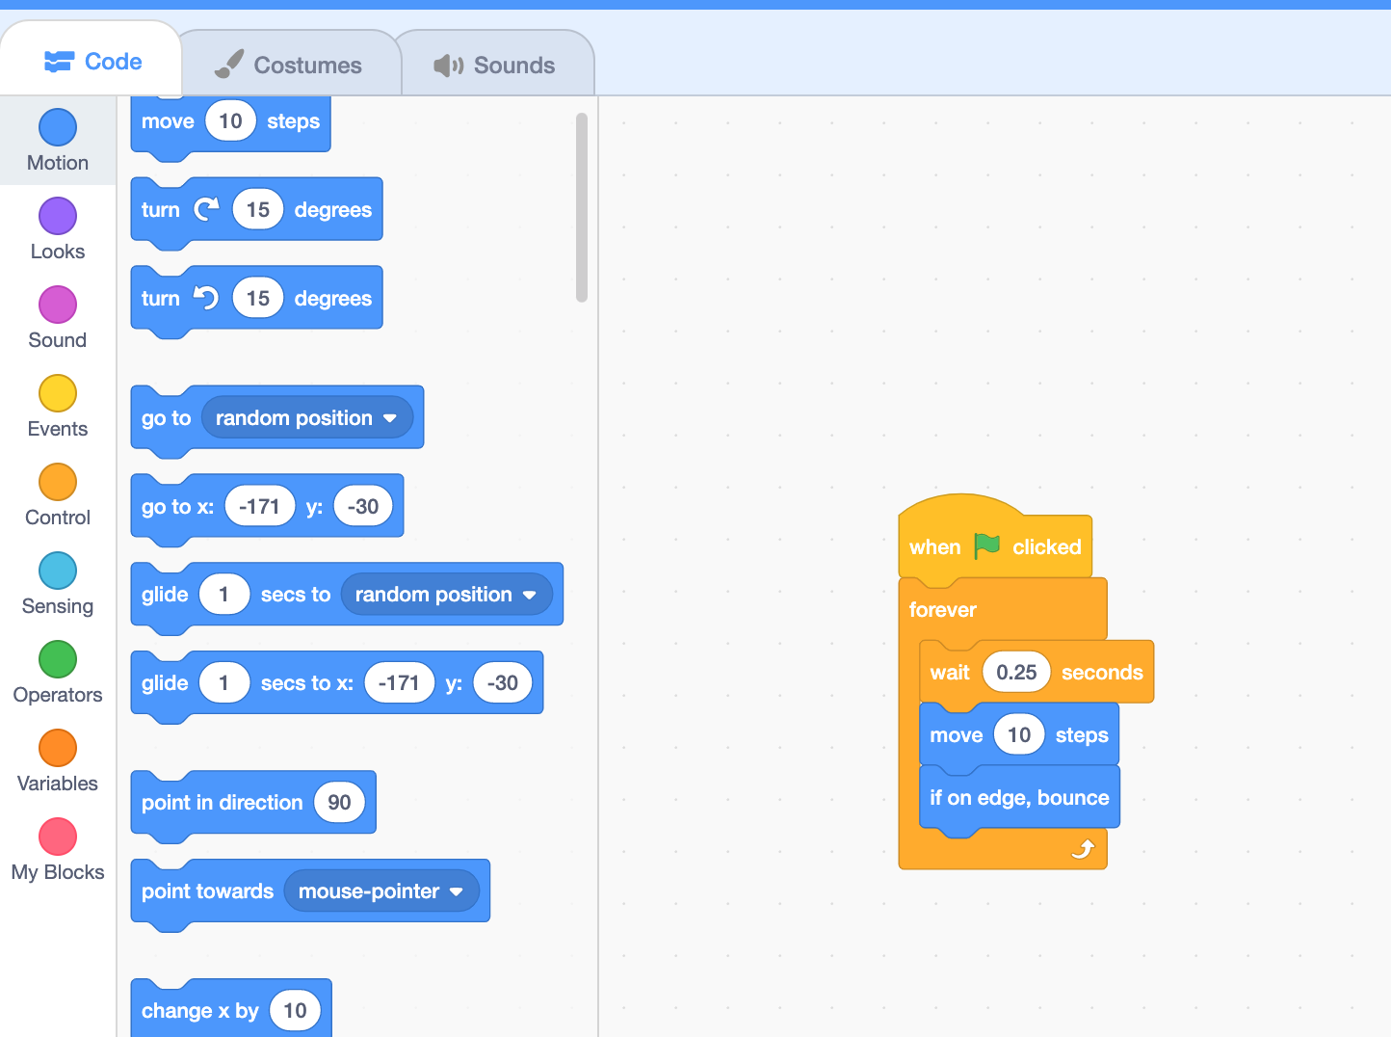Click the palette 'change x by' block

pyautogui.click(x=231, y=1008)
